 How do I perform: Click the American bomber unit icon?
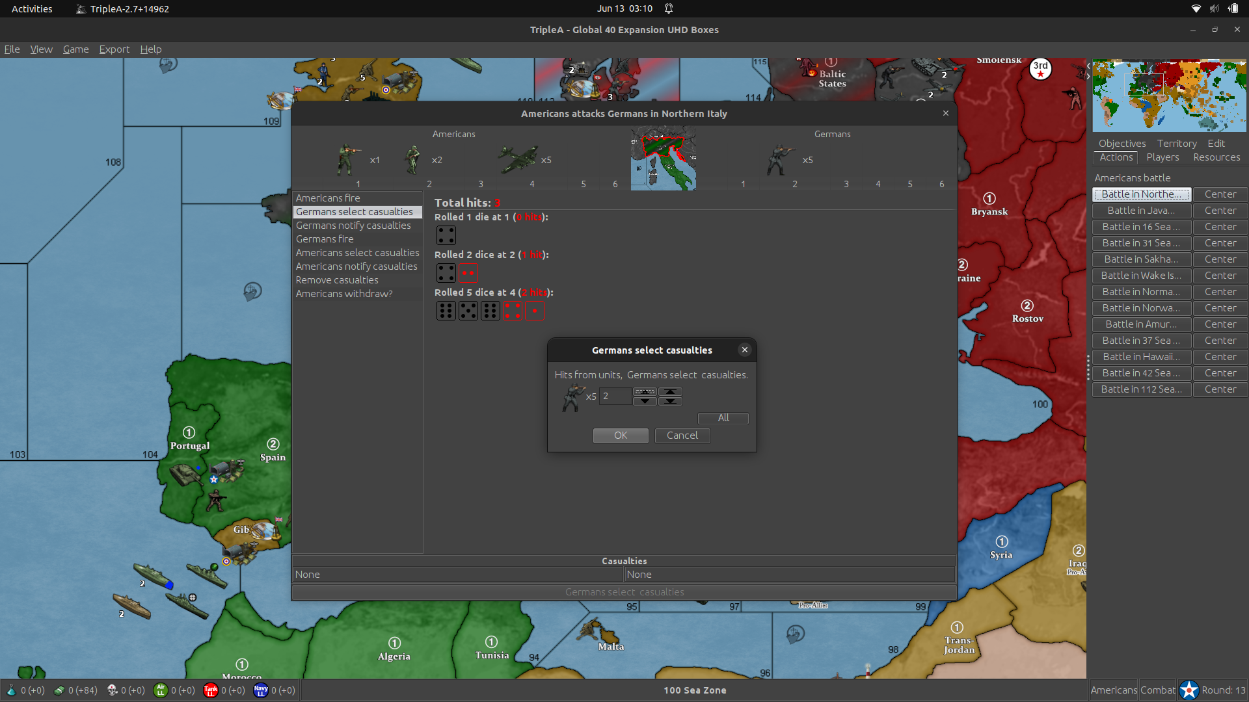tap(518, 159)
